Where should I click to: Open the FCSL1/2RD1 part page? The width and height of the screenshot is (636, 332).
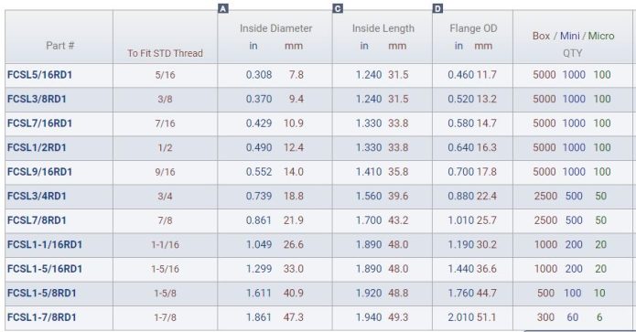point(37,147)
